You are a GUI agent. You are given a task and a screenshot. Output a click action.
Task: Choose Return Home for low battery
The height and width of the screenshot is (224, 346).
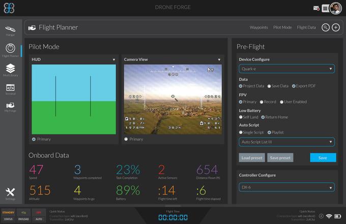(263, 117)
